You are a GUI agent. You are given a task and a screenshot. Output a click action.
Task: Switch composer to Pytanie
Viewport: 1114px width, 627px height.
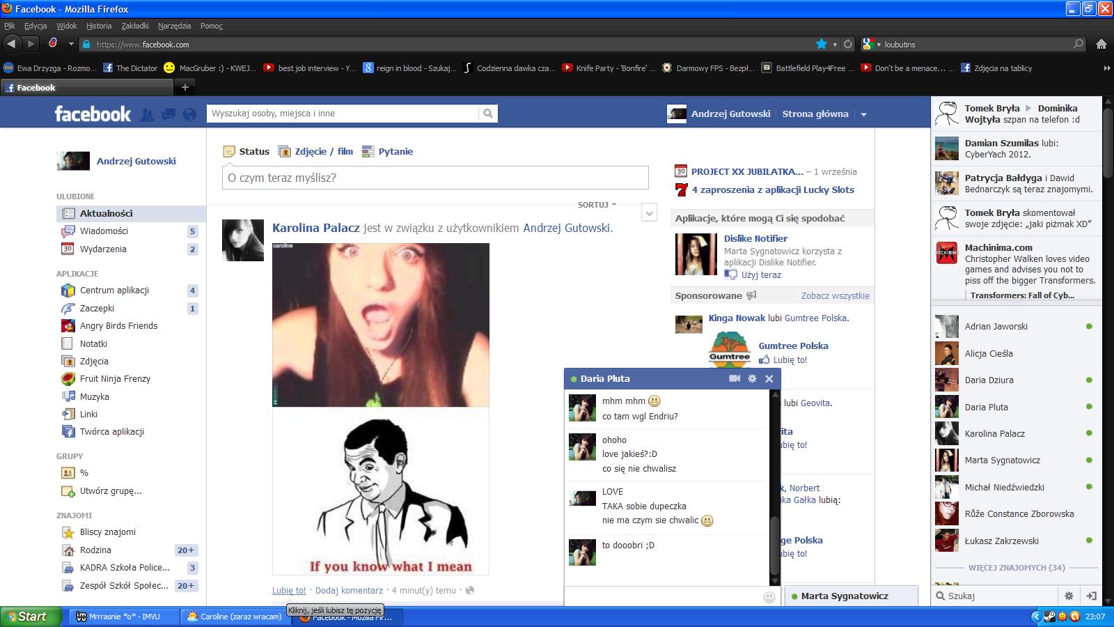[x=389, y=151]
